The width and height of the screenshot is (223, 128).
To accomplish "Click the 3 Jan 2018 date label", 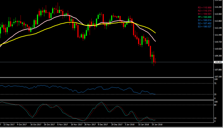I will pos(129,124).
